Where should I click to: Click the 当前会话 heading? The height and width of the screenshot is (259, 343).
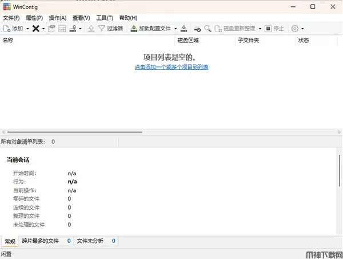[18, 160]
